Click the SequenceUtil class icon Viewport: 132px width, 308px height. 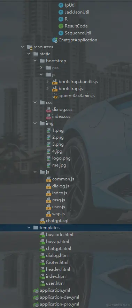click(61, 33)
